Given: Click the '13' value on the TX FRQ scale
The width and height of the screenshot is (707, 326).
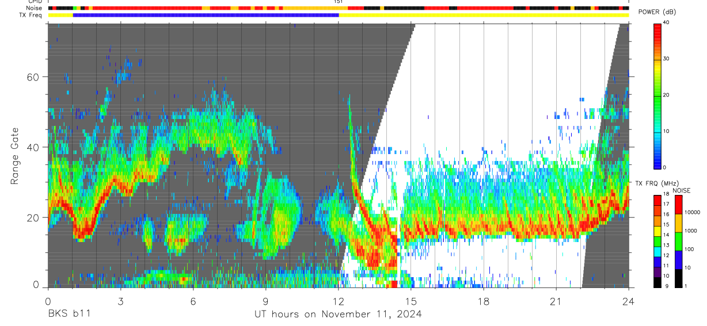Looking at the screenshot, I should pyautogui.click(x=667, y=246).
